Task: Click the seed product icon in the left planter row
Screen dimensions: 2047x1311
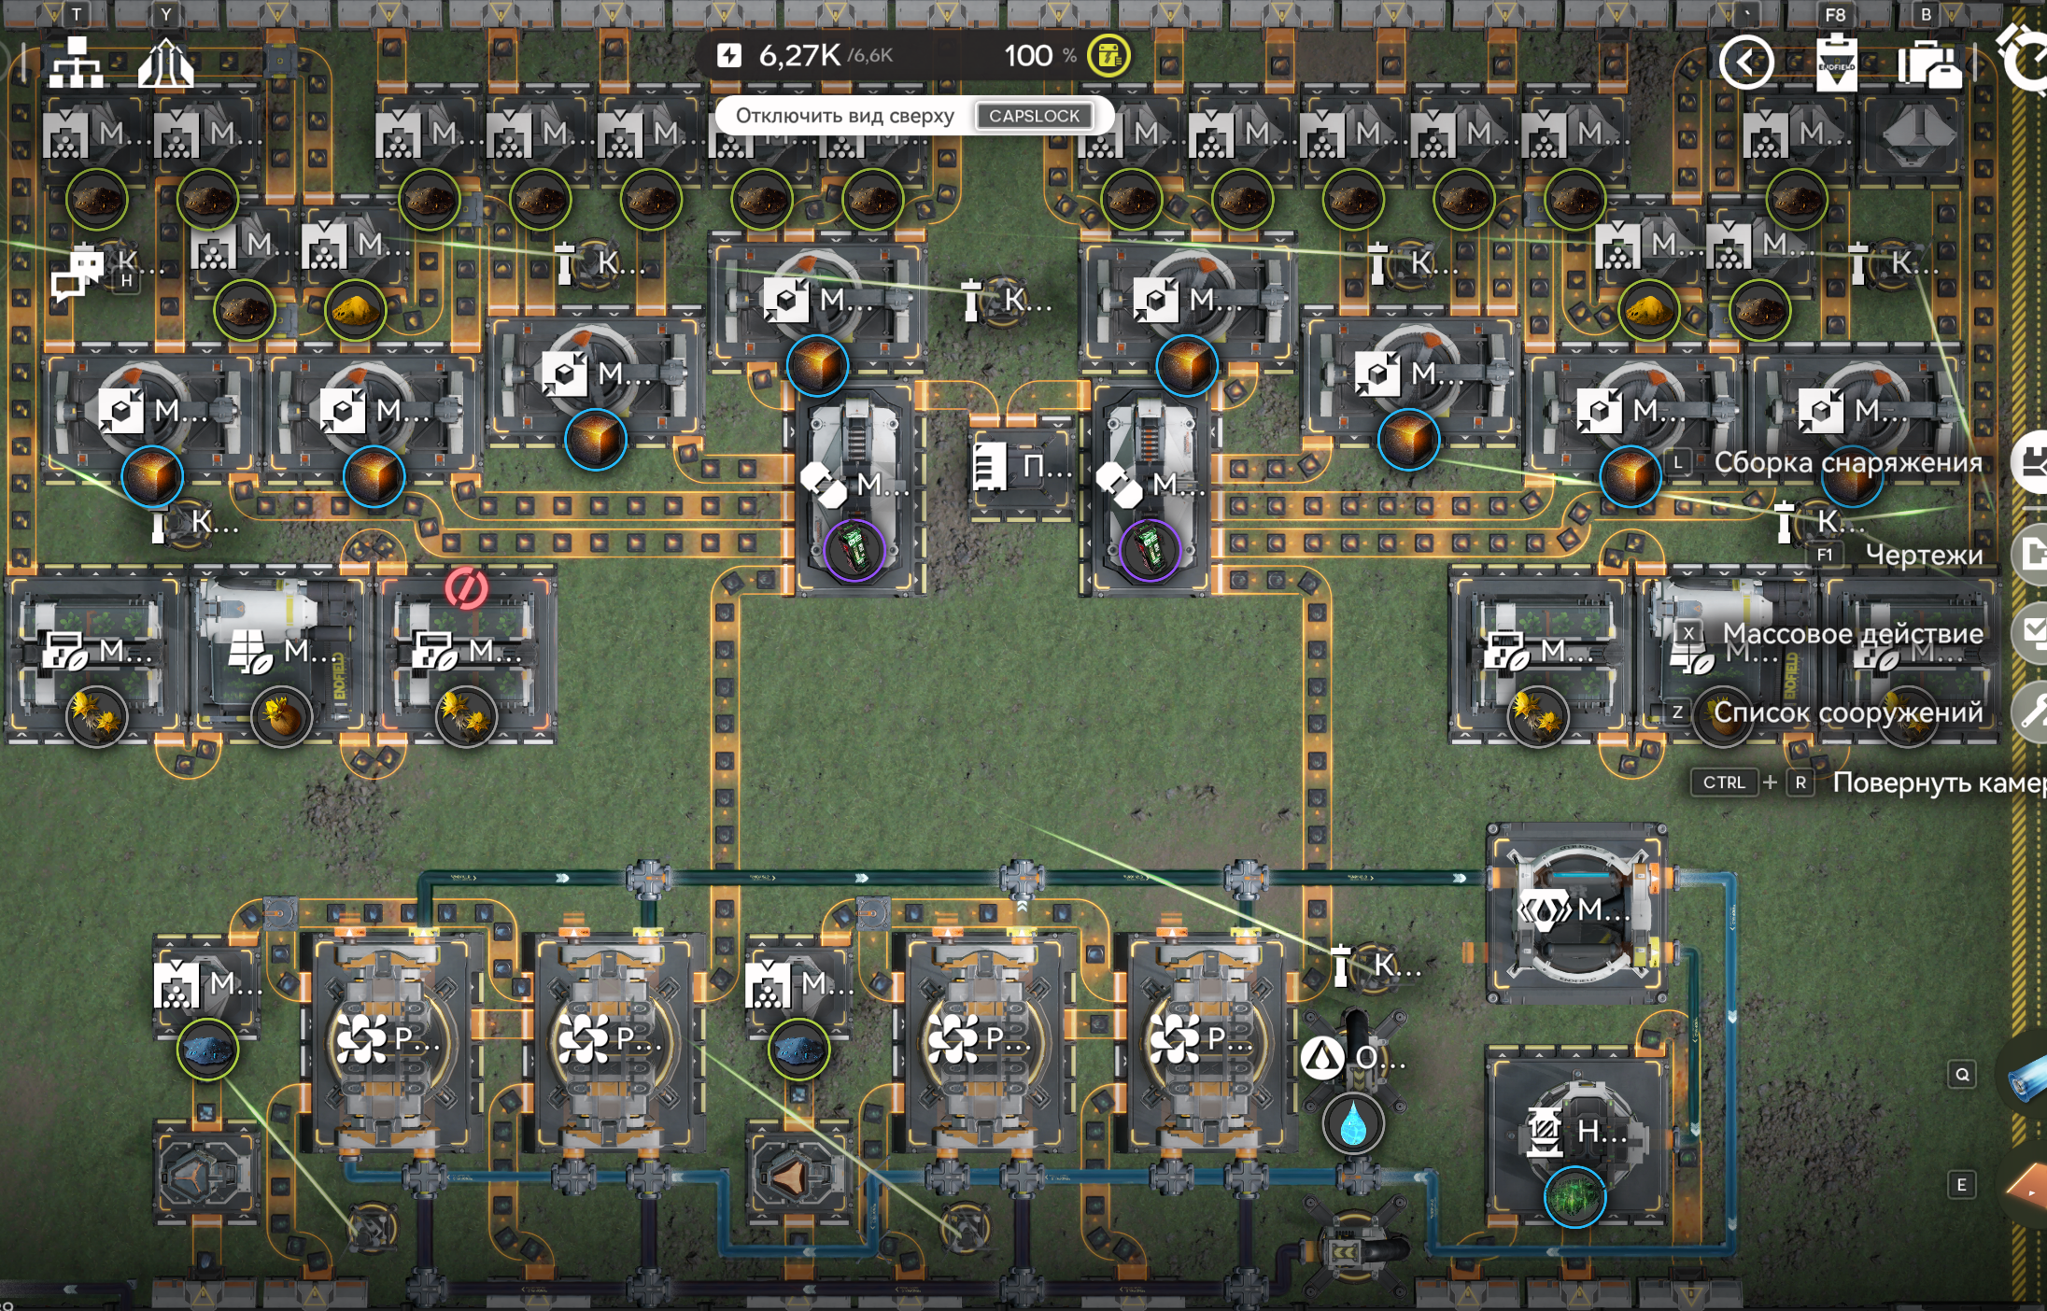Action: tap(281, 717)
